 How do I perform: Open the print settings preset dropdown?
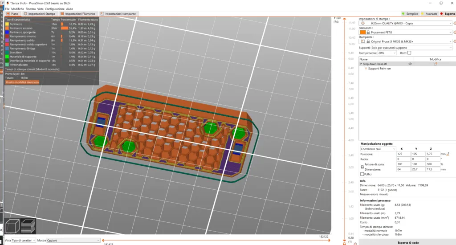(406, 23)
